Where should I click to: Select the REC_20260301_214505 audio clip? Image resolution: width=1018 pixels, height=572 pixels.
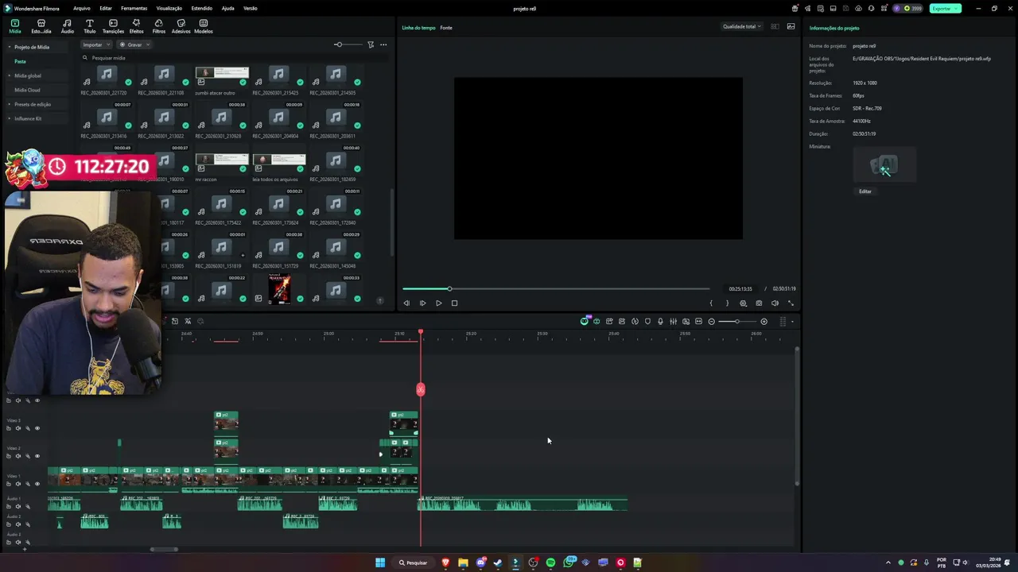[336, 76]
